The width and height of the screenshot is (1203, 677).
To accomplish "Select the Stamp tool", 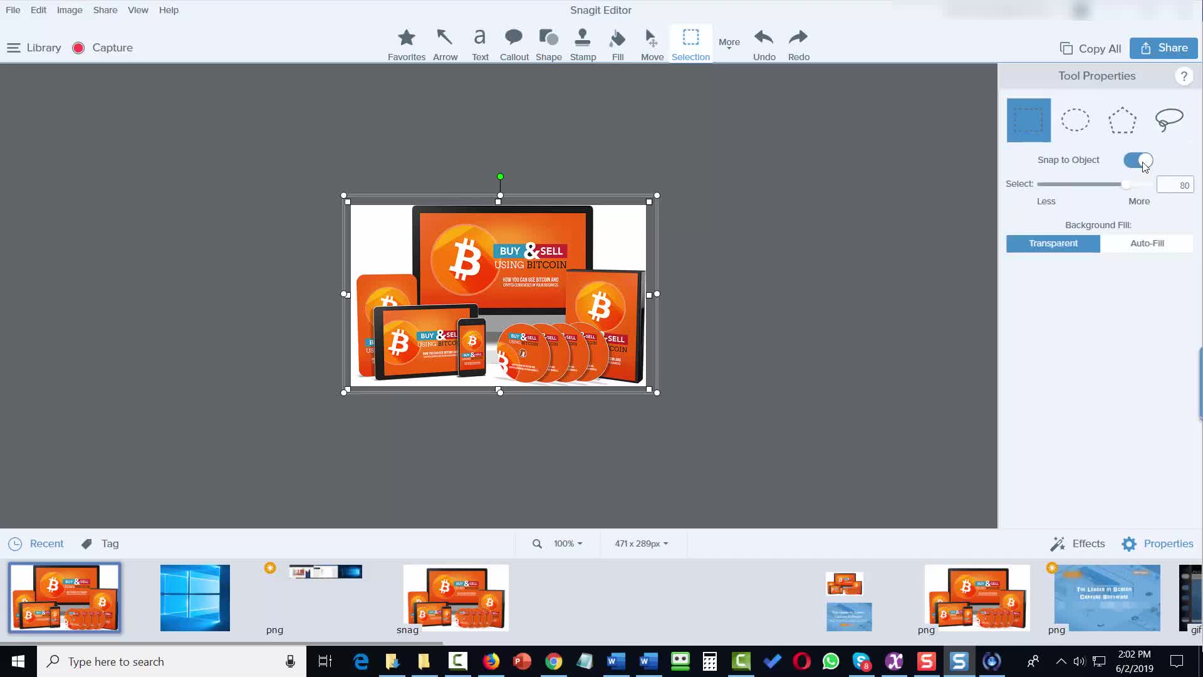I will [583, 45].
